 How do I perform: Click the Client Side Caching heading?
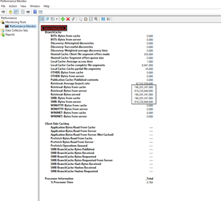(57, 123)
